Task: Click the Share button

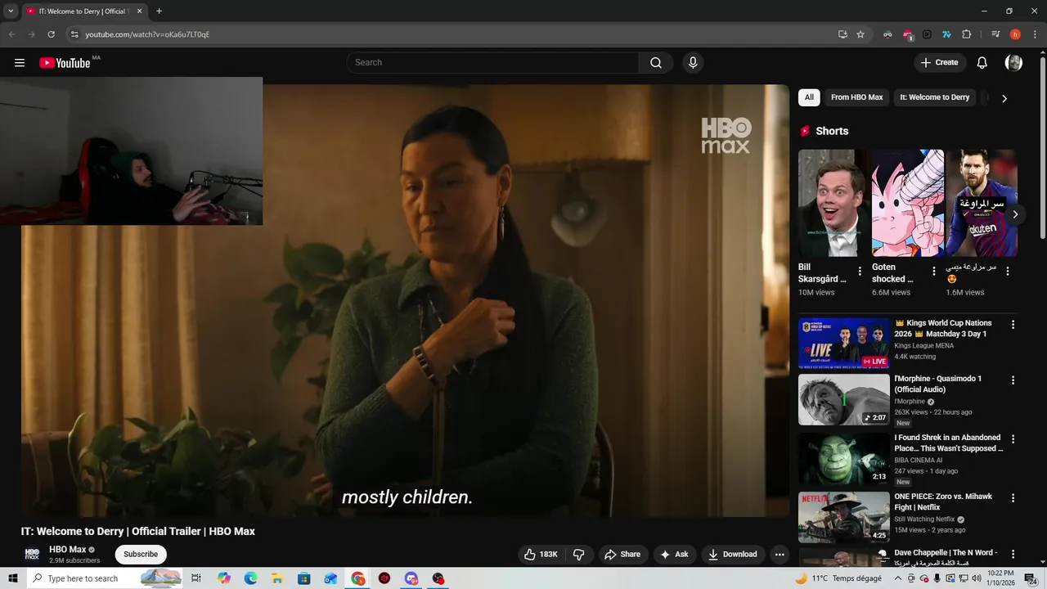Action: pyautogui.click(x=622, y=555)
